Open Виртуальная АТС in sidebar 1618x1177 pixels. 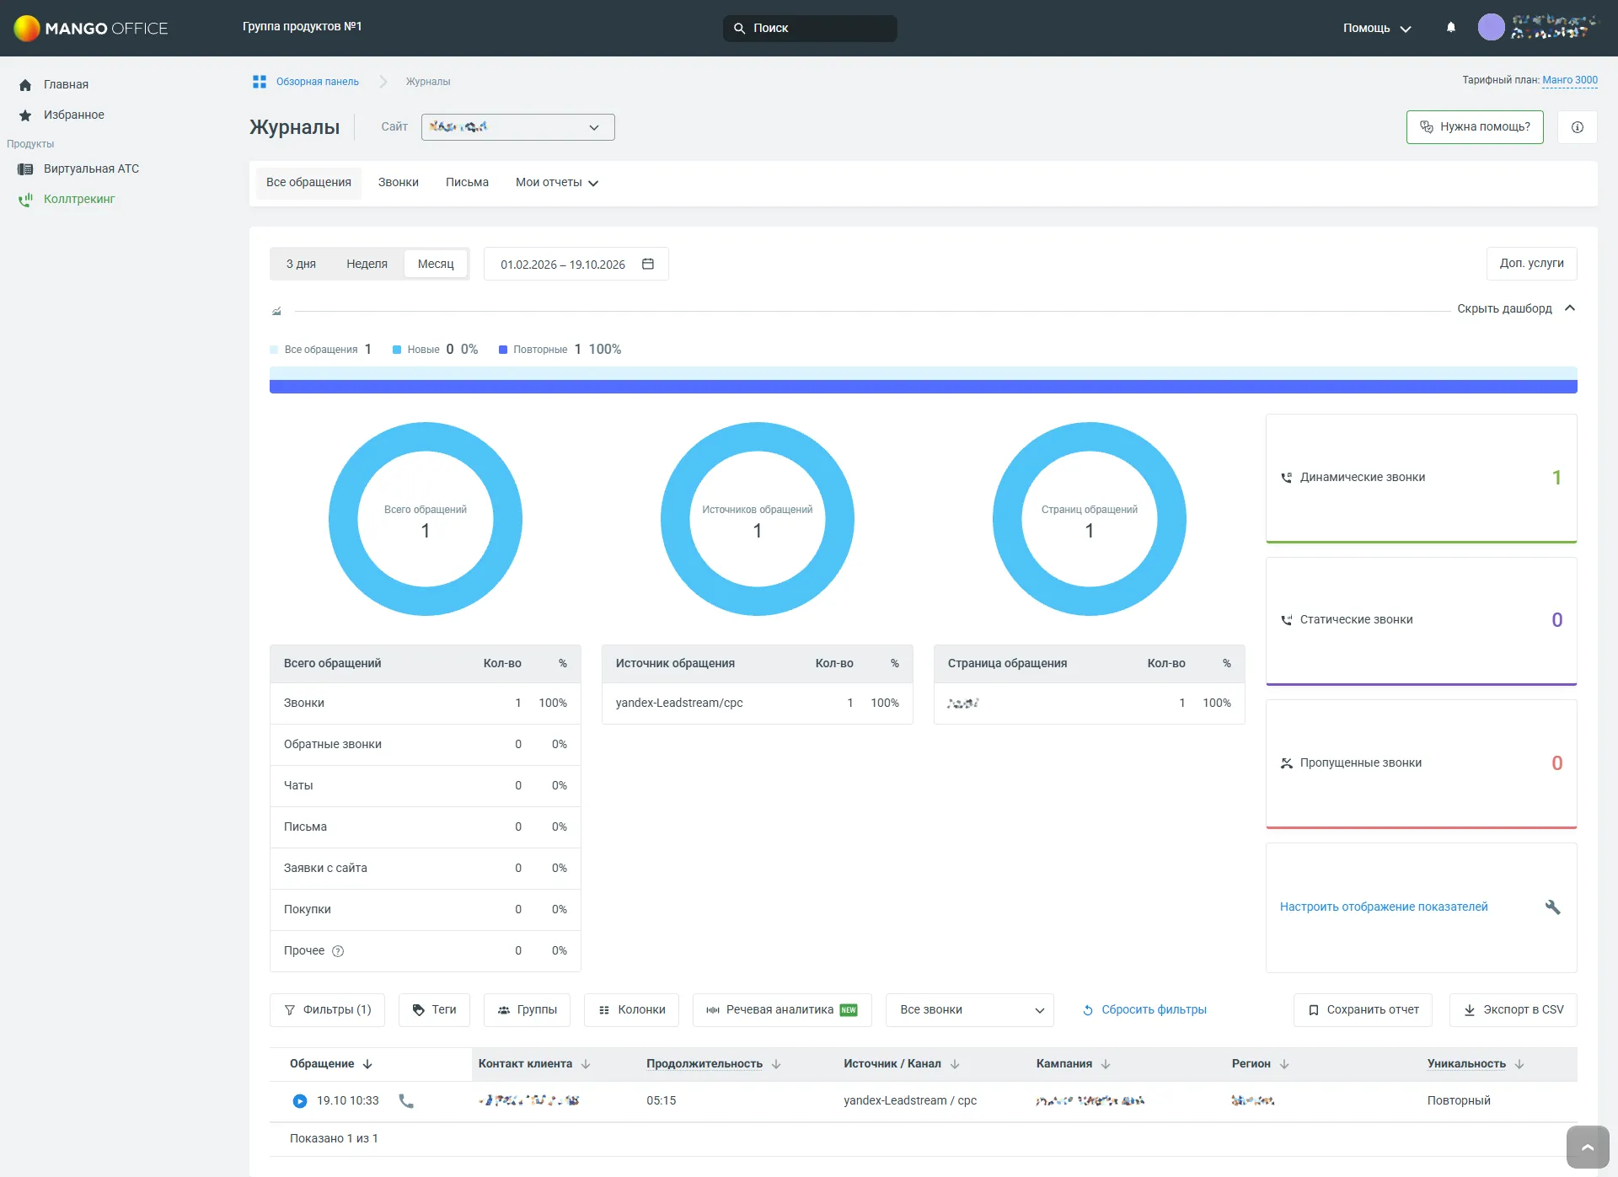click(x=91, y=169)
